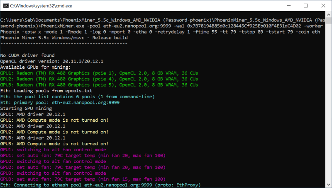Maximize the cmd.exe window
This screenshot has height=188, width=332.
point(306,6)
